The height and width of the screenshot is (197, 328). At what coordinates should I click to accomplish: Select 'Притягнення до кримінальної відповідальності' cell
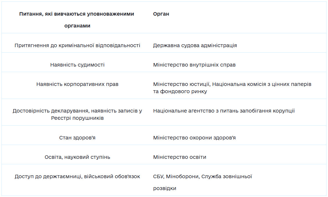(78, 45)
